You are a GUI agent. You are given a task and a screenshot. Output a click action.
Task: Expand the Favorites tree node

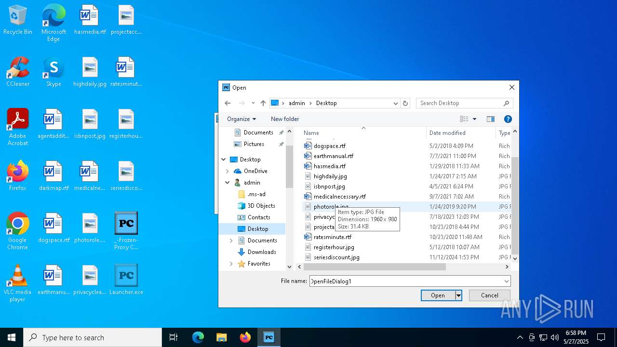[x=231, y=264]
